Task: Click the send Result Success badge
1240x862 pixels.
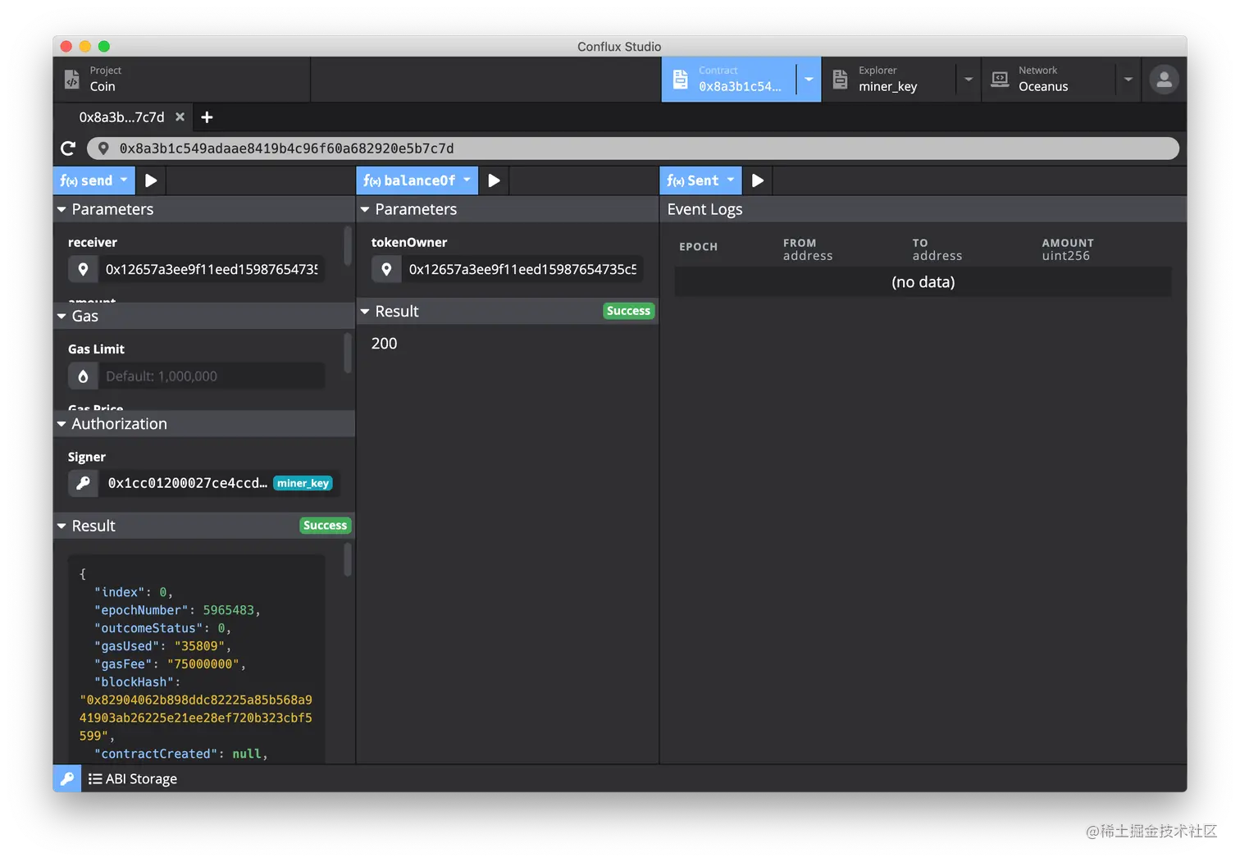Action: click(x=325, y=526)
